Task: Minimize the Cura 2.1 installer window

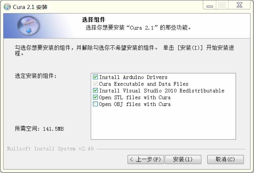Action: pyautogui.click(x=210, y=6)
